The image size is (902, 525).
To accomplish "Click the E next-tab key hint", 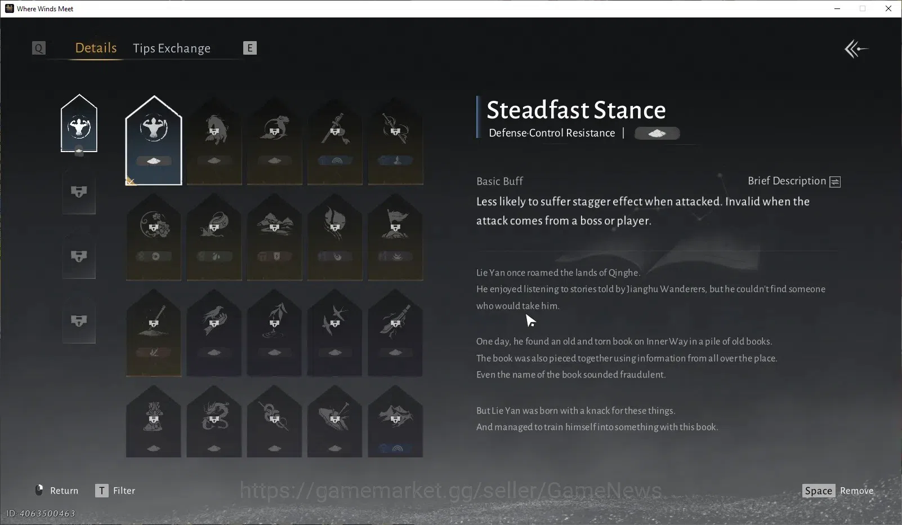I will coord(250,48).
